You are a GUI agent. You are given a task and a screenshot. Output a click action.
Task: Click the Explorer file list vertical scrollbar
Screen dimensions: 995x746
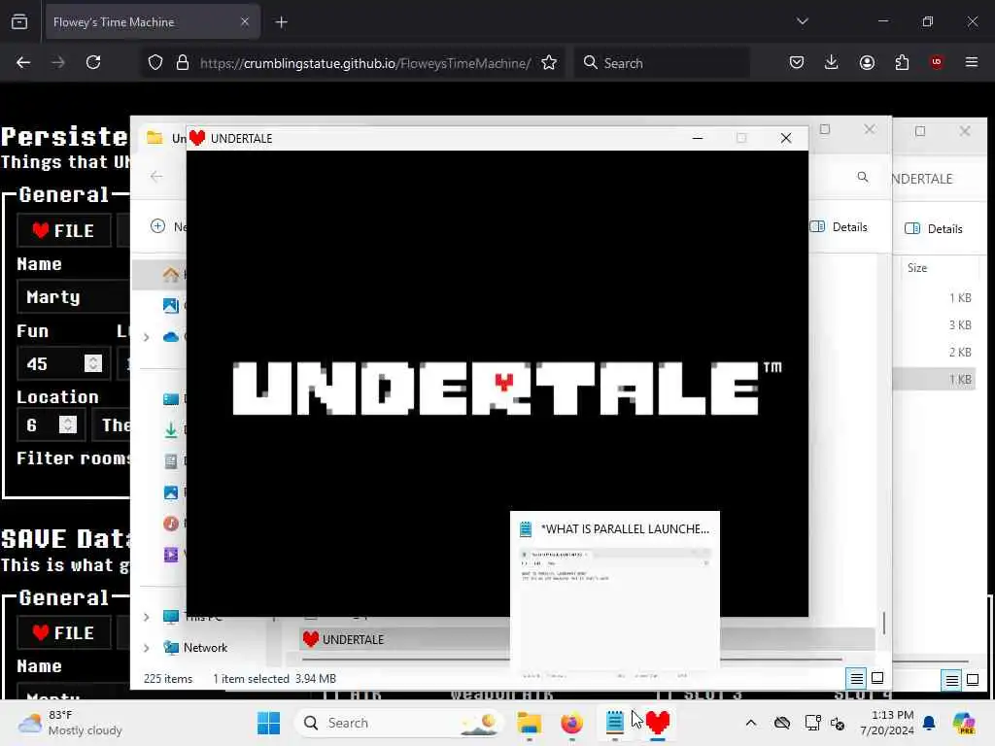pyautogui.click(x=883, y=623)
